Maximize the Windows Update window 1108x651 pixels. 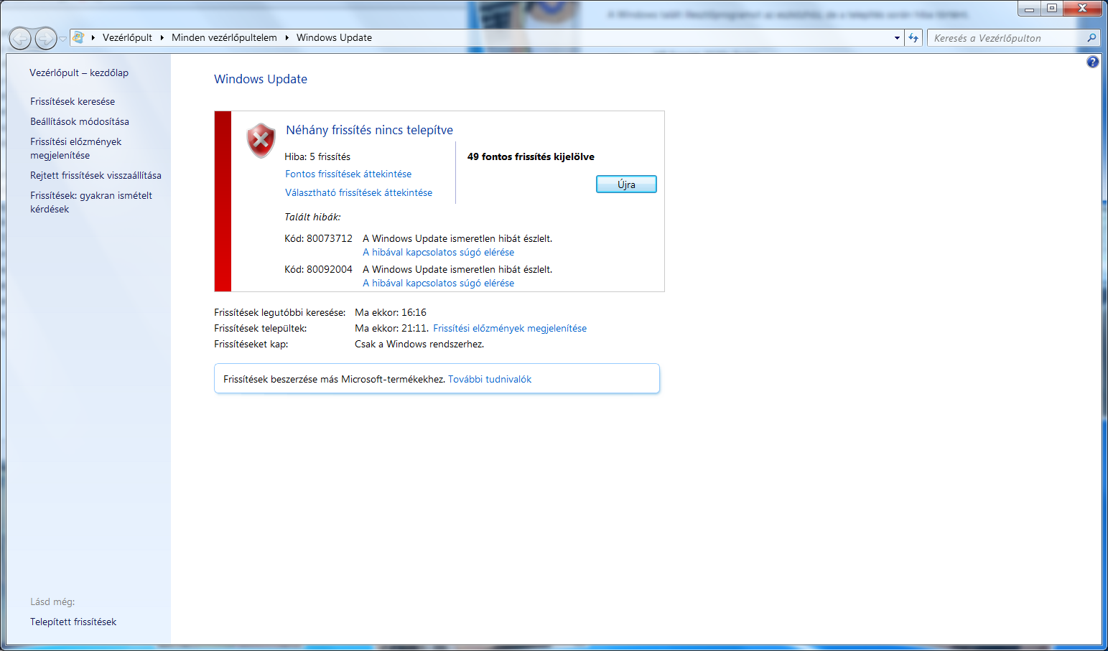point(1051,9)
